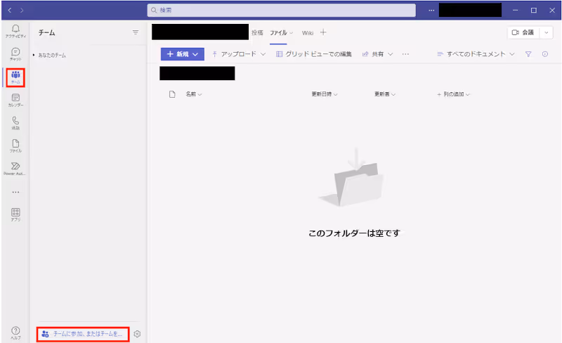Image resolution: width=562 pixels, height=343 pixels.
Task: Open the Files icon in sidebar
Action: click(15, 146)
